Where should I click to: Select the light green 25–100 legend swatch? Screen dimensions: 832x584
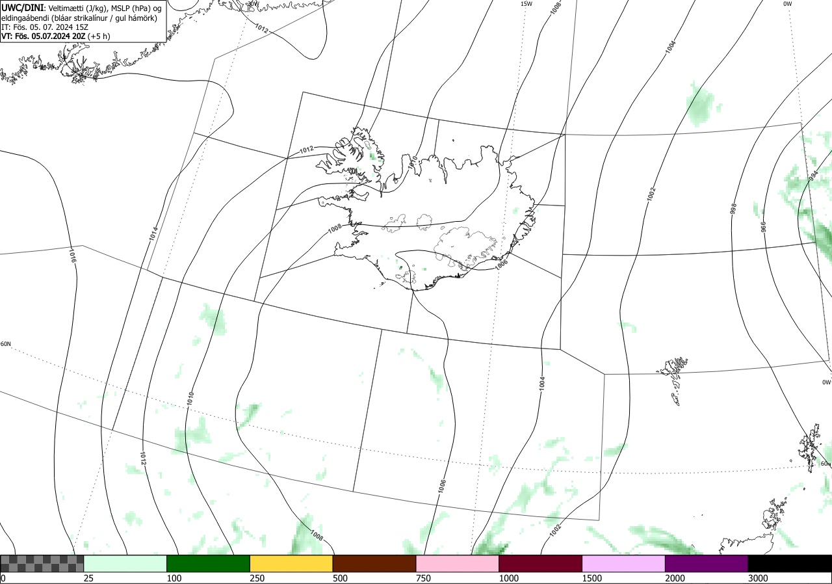pos(125,563)
